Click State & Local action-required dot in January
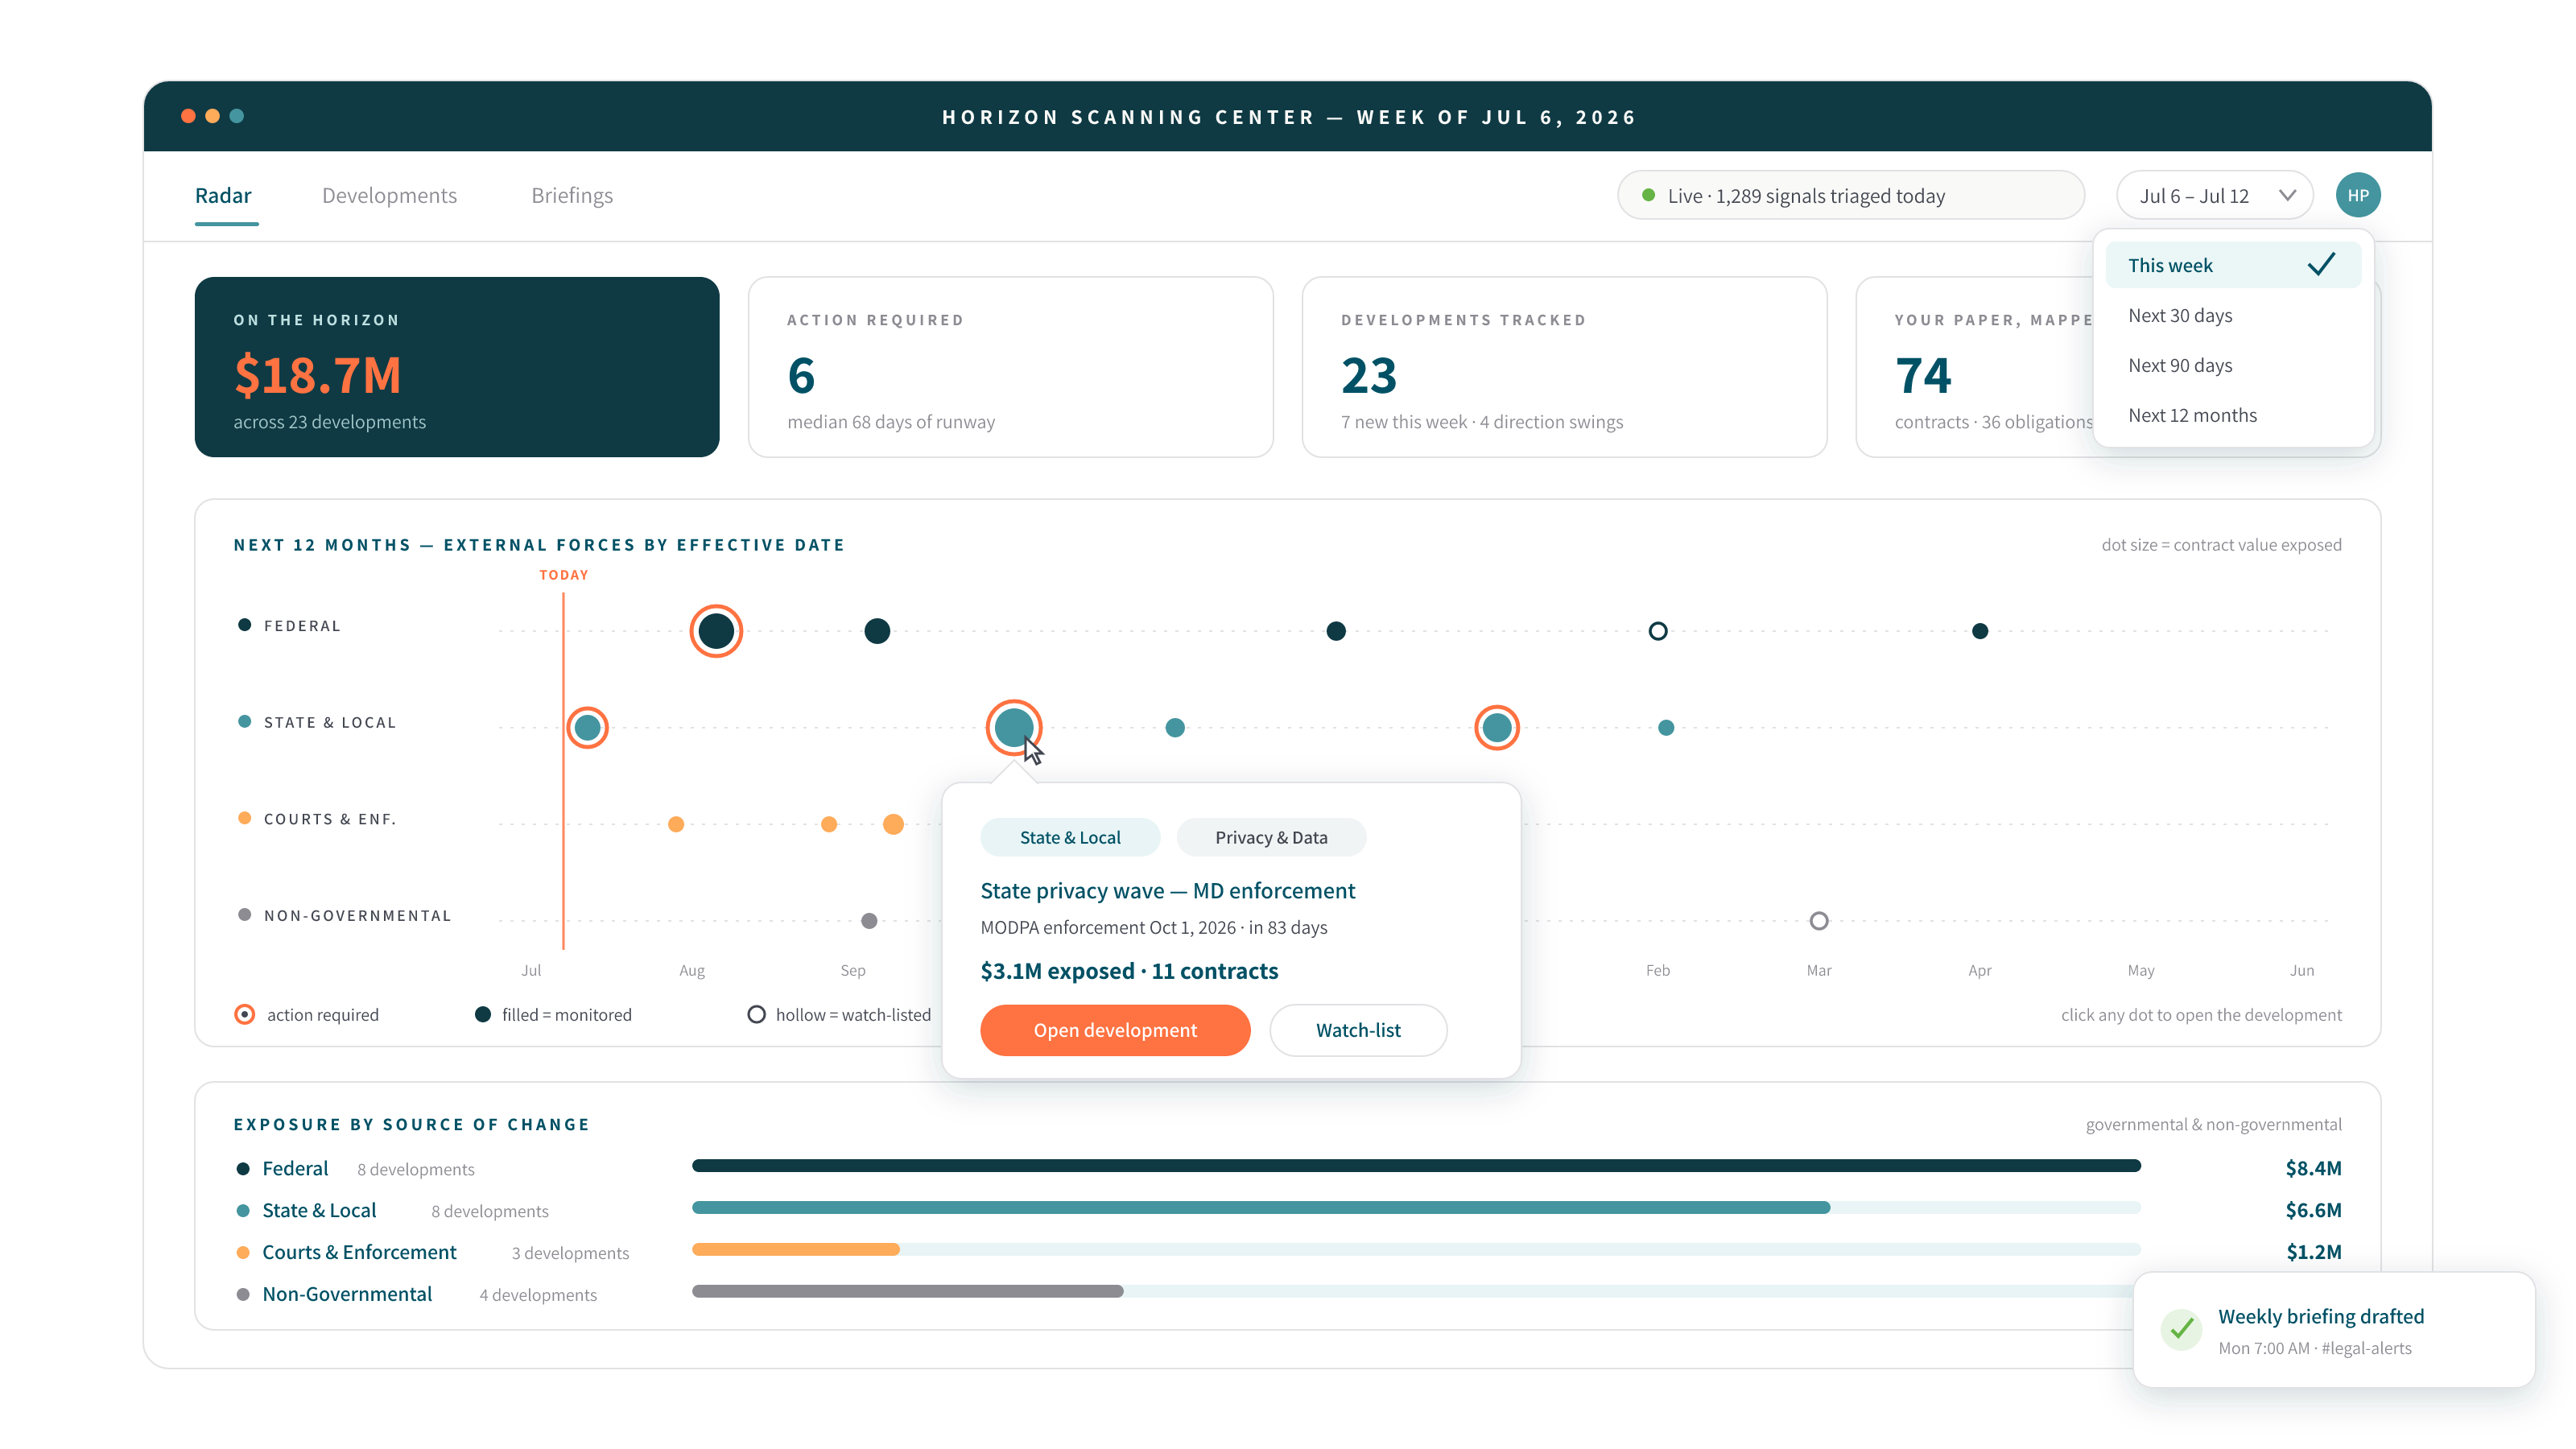The width and height of the screenshot is (2576, 1449). (1497, 727)
